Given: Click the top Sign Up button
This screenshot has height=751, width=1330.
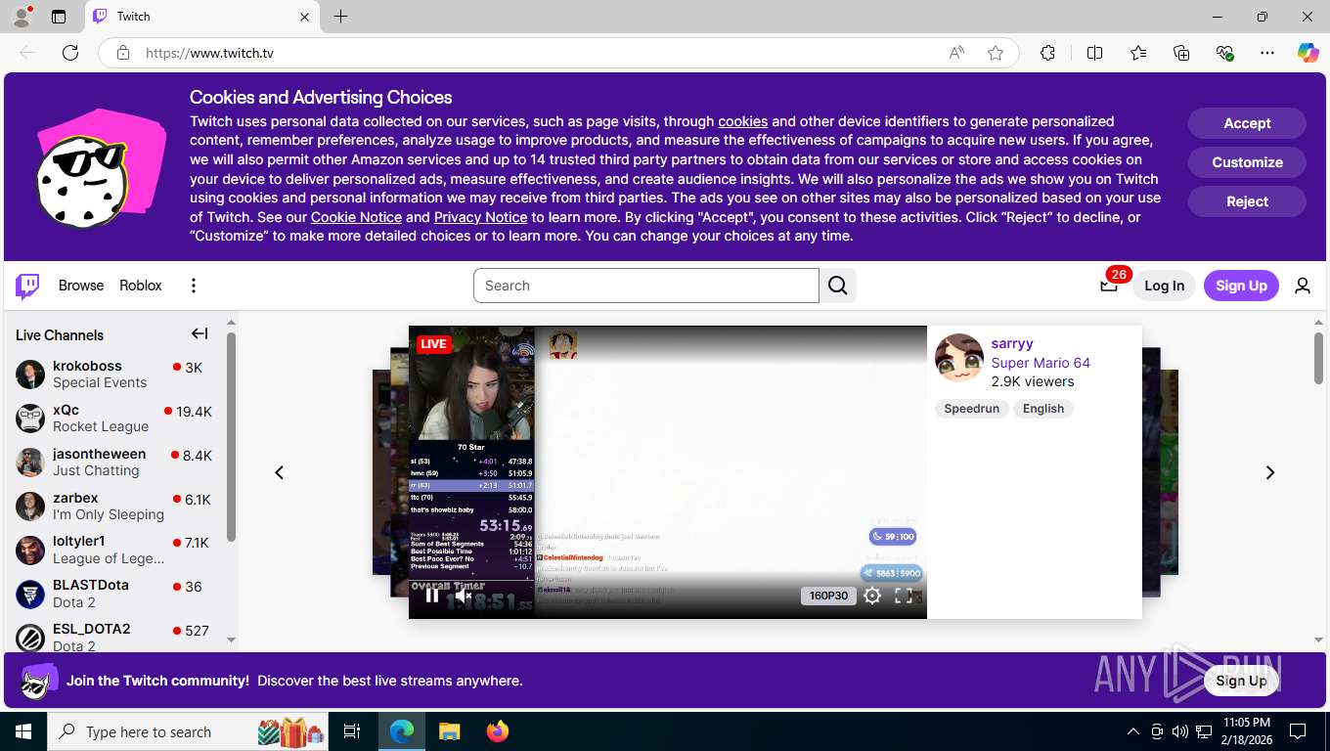Looking at the screenshot, I should coord(1241,286).
